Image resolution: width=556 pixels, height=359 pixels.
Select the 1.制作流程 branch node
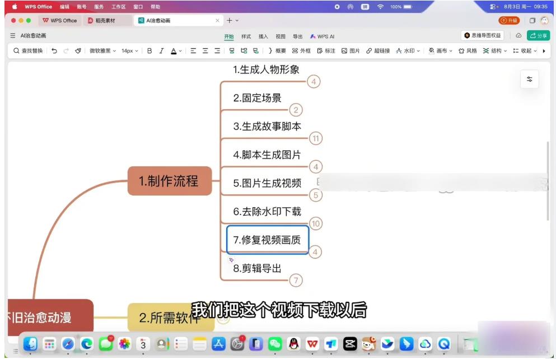tap(170, 181)
